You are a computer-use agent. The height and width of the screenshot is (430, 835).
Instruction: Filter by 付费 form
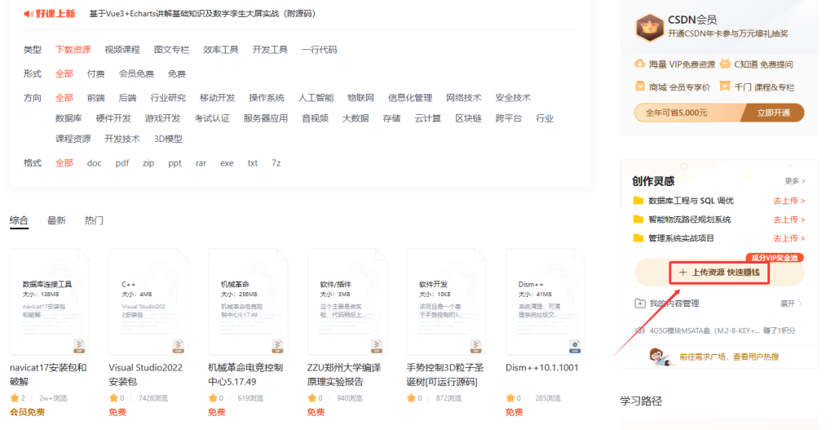96,74
